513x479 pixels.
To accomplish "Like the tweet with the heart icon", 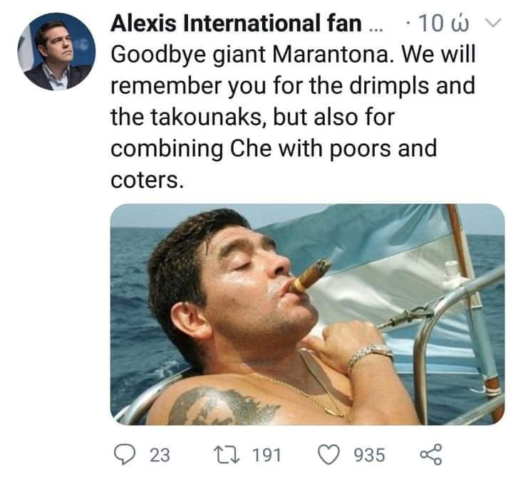I will [328, 455].
